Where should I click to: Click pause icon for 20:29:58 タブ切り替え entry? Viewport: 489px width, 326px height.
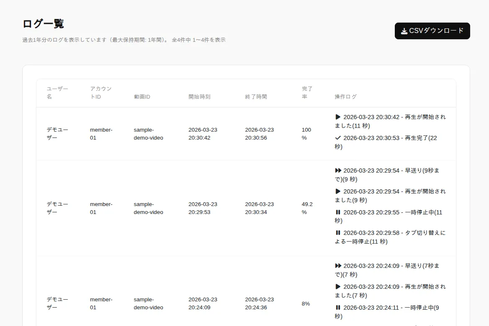click(338, 233)
